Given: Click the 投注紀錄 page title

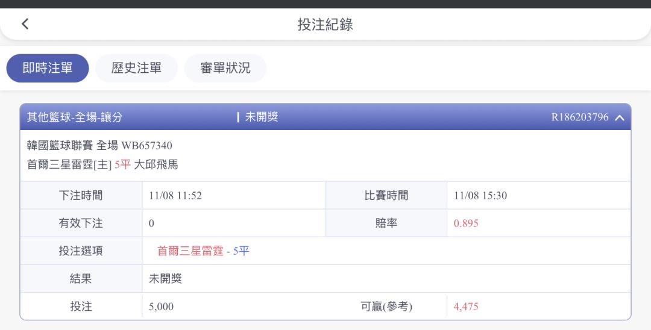Looking at the screenshot, I should tap(325, 24).
